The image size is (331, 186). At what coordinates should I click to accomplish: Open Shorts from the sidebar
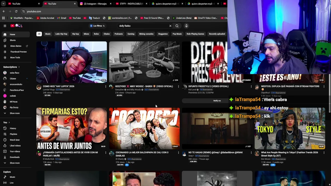[16, 40]
